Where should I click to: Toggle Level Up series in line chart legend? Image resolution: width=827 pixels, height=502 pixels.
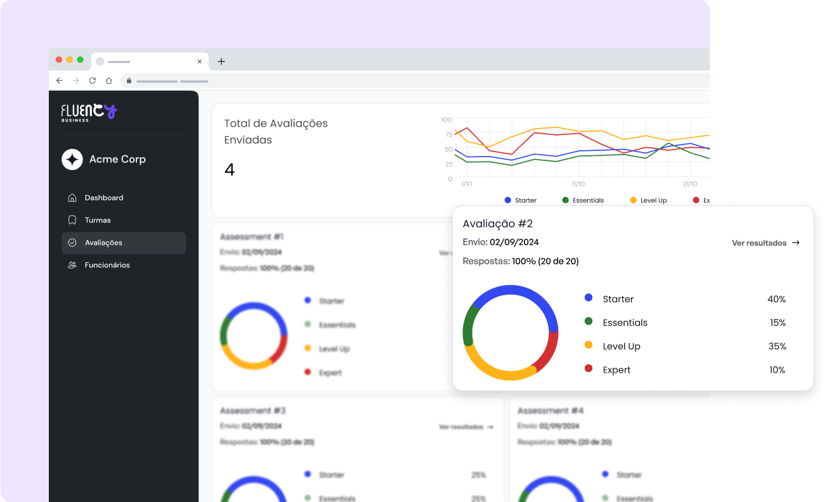(648, 200)
